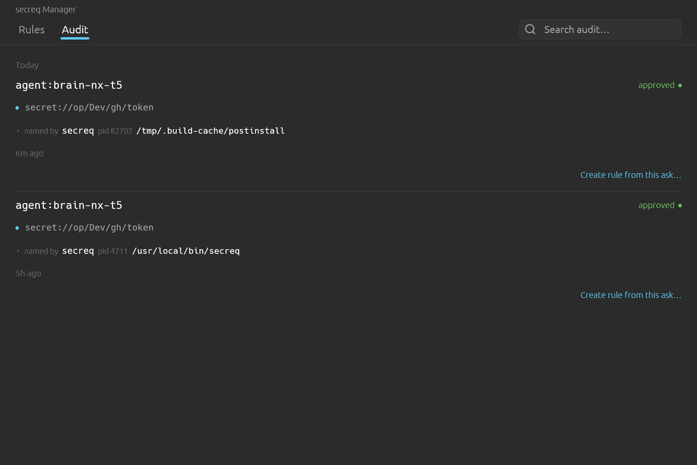Click secreq name beside pid 4711

(x=78, y=251)
